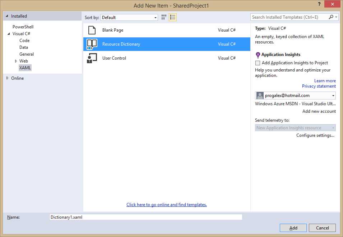Click the Add button
This screenshot has width=343, height=237.
pyautogui.click(x=293, y=228)
